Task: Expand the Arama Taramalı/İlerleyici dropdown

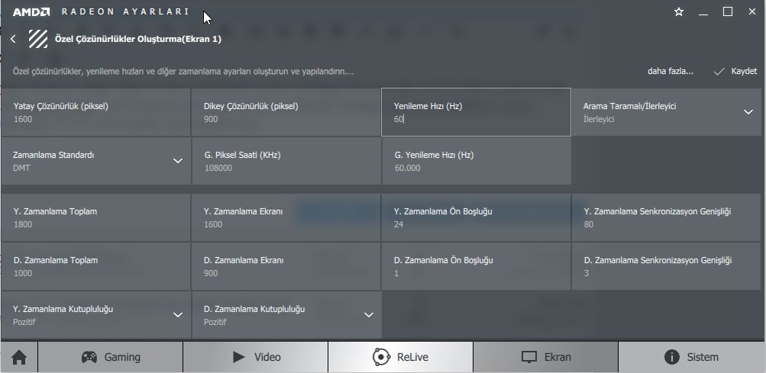Action: coord(748,112)
